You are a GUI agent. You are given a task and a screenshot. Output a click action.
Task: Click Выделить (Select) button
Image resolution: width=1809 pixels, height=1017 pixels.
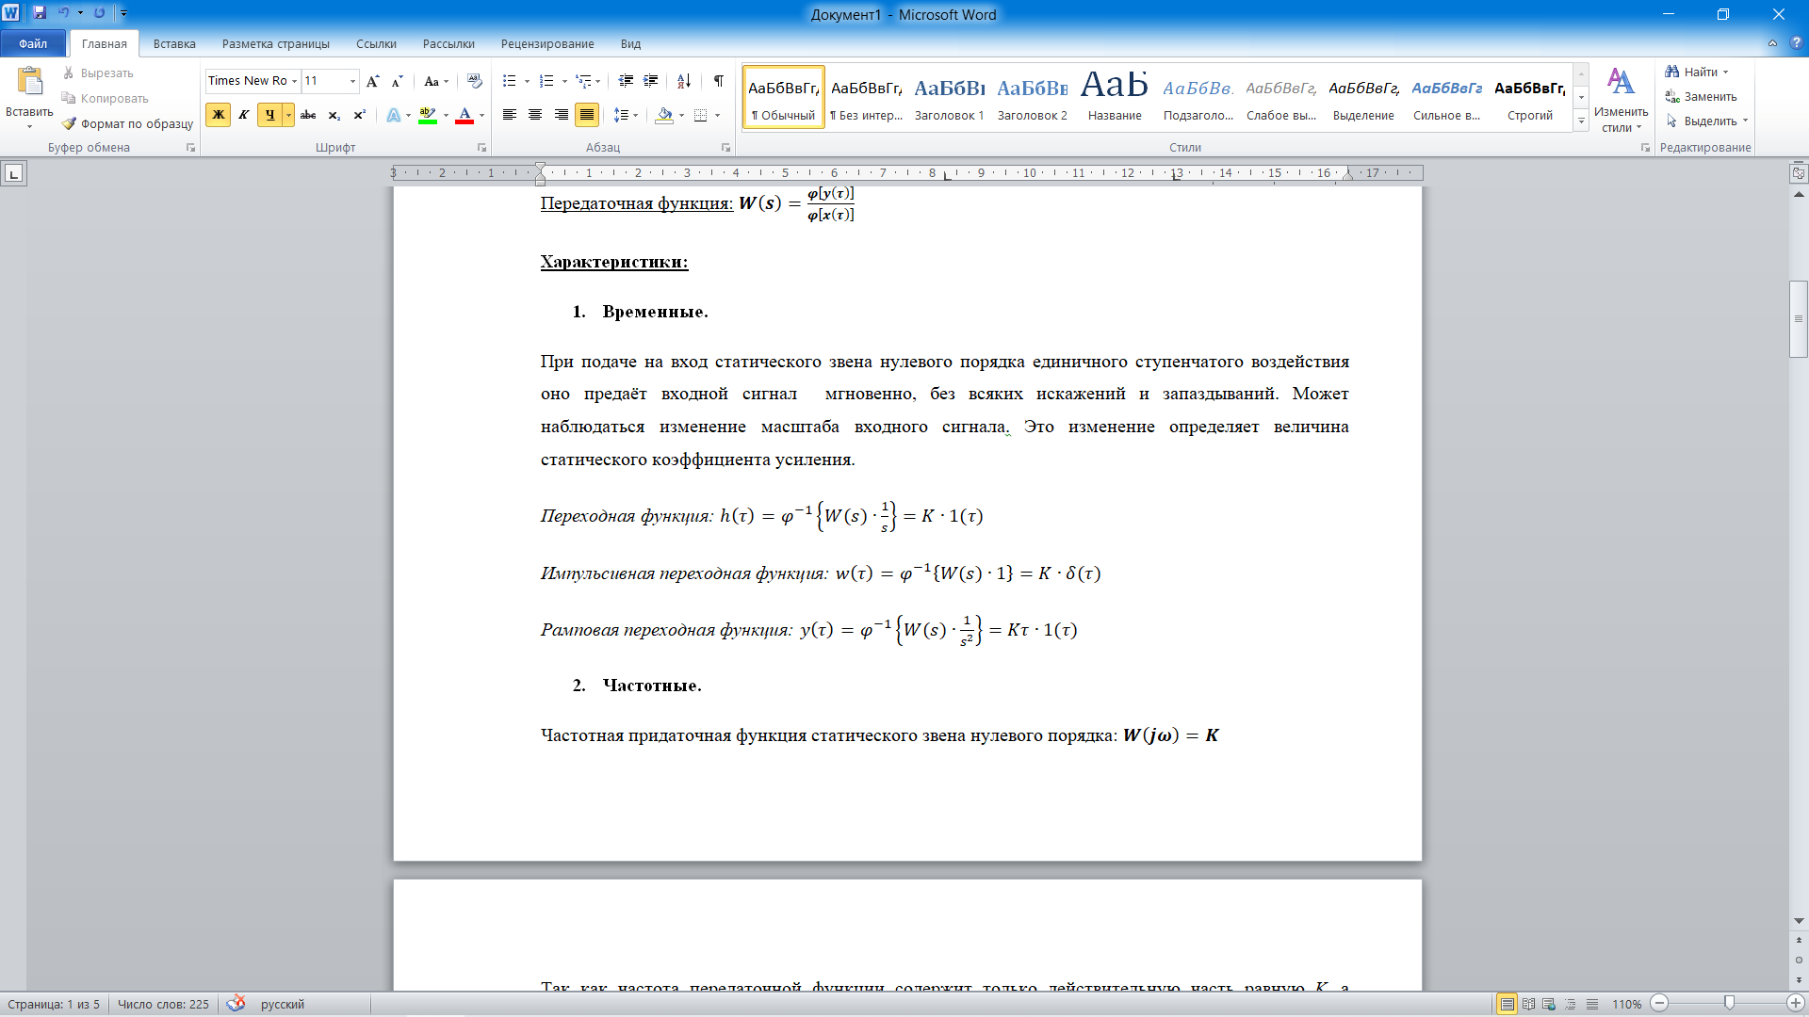click(x=1706, y=121)
